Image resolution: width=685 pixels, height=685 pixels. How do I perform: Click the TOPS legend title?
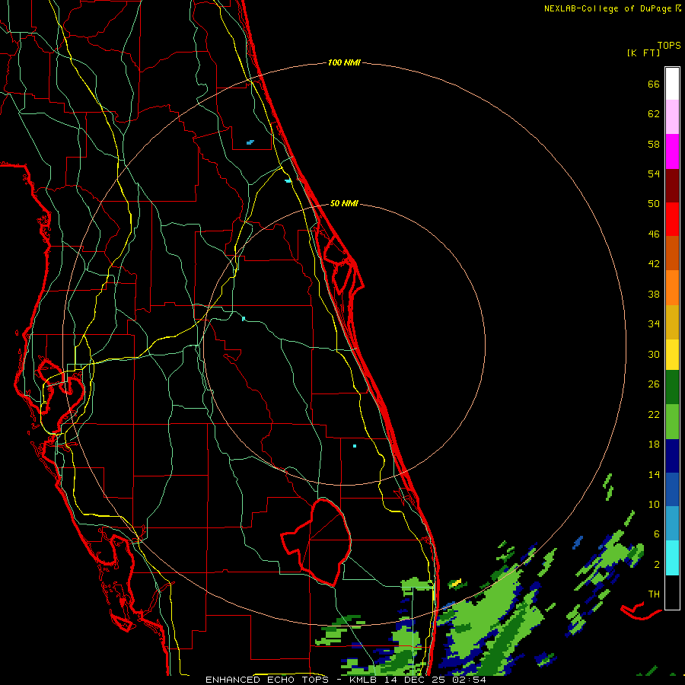(x=669, y=46)
